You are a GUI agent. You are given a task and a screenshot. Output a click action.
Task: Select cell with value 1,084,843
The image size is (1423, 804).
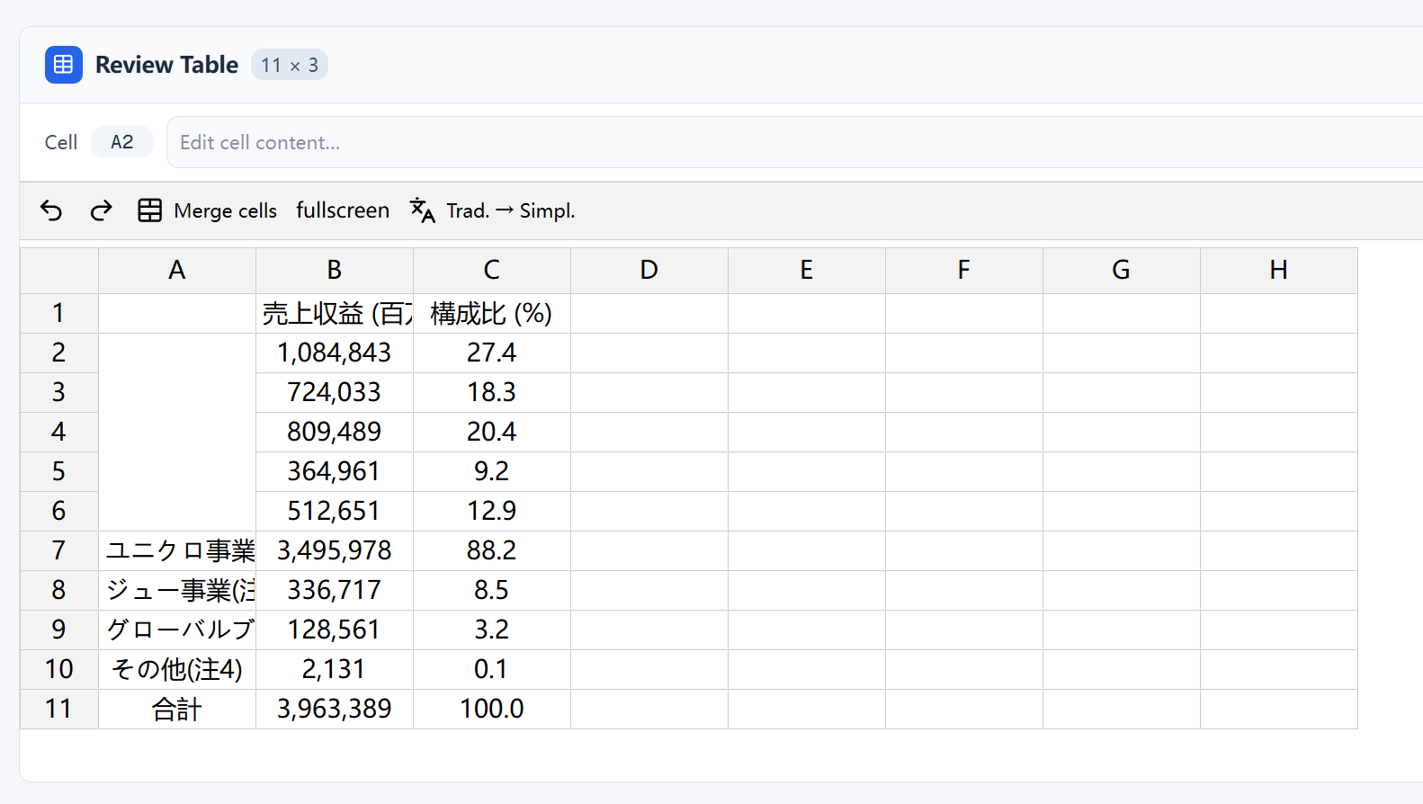click(x=335, y=353)
